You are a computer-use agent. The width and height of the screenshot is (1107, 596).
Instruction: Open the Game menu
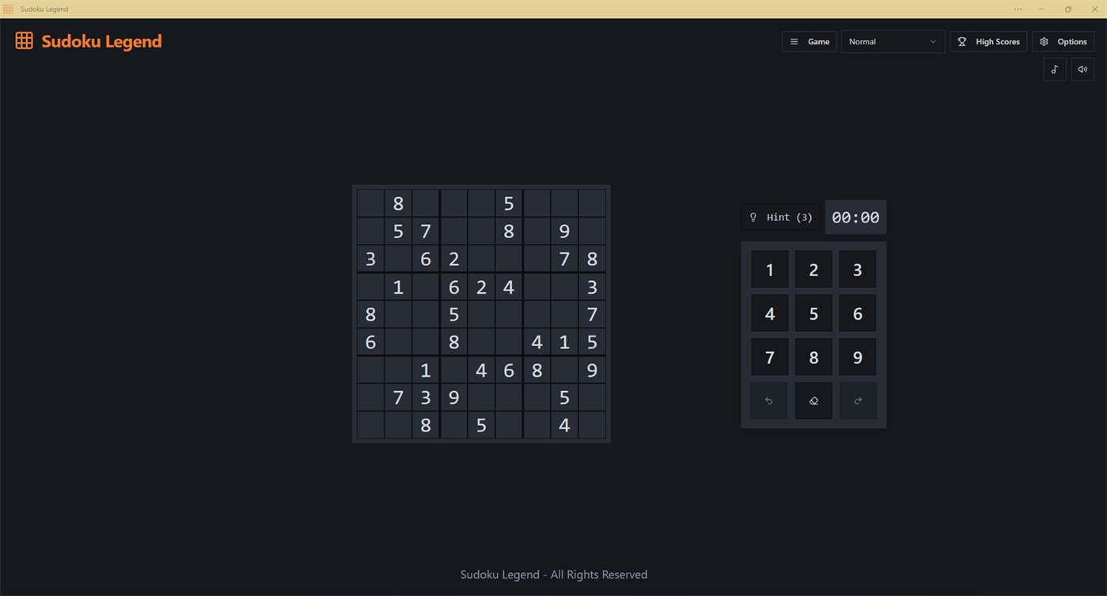(809, 41)
